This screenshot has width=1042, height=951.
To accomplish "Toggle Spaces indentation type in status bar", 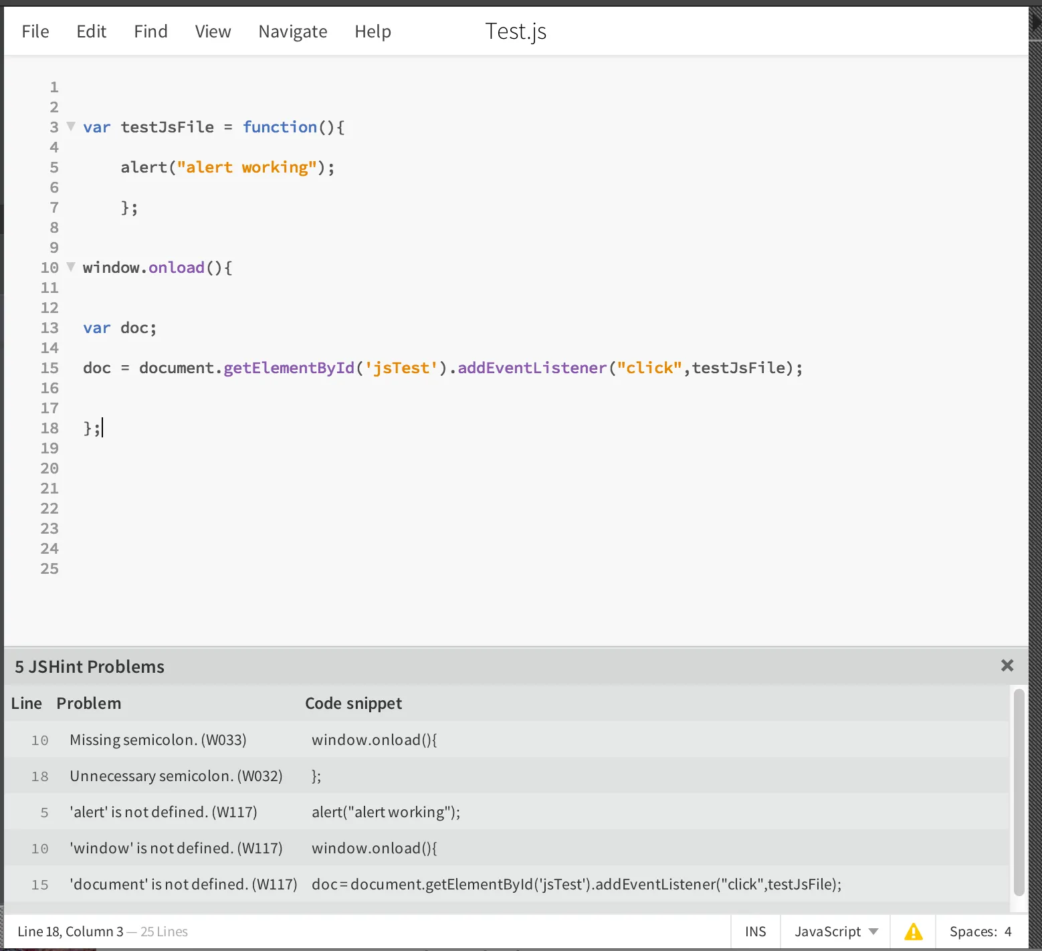I will pyautogui.click(x=972, y=932).
